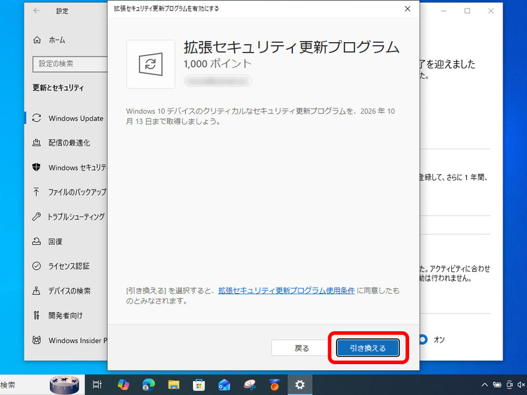Open Microsoft Store from the taskbar

[x=197, y=384]
